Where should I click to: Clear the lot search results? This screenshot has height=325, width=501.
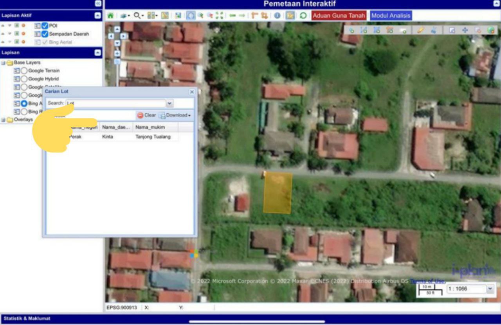click(x=147, y=115)
